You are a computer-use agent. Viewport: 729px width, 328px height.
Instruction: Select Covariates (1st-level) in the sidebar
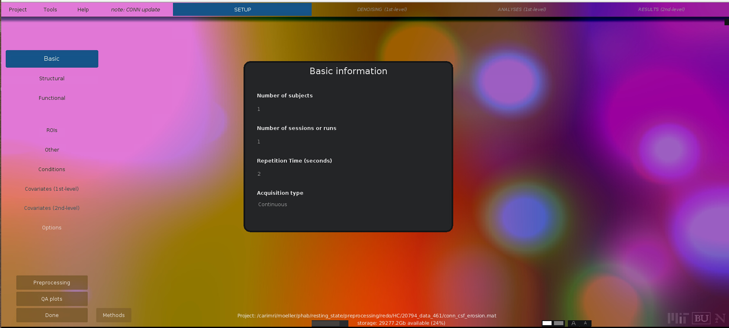coord(52,189)
